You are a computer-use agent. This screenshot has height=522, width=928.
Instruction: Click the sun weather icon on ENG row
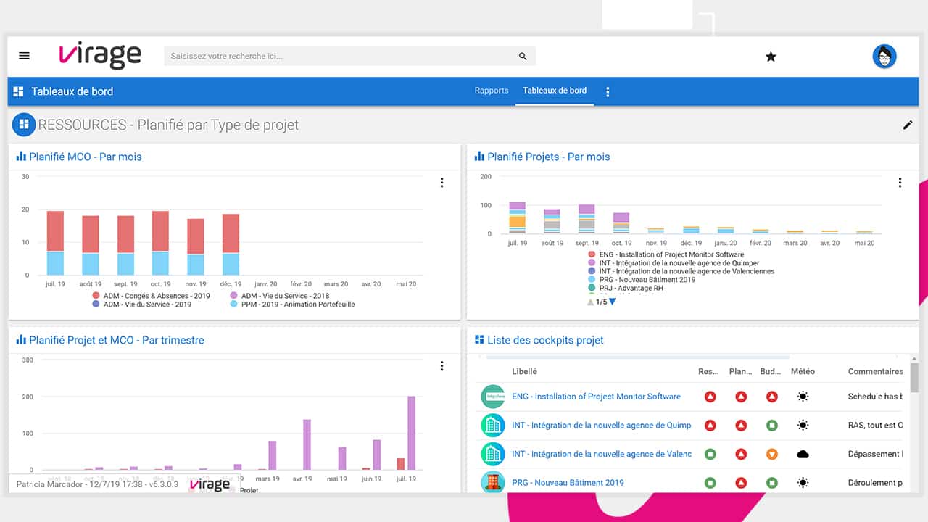(x=803, y=397)
